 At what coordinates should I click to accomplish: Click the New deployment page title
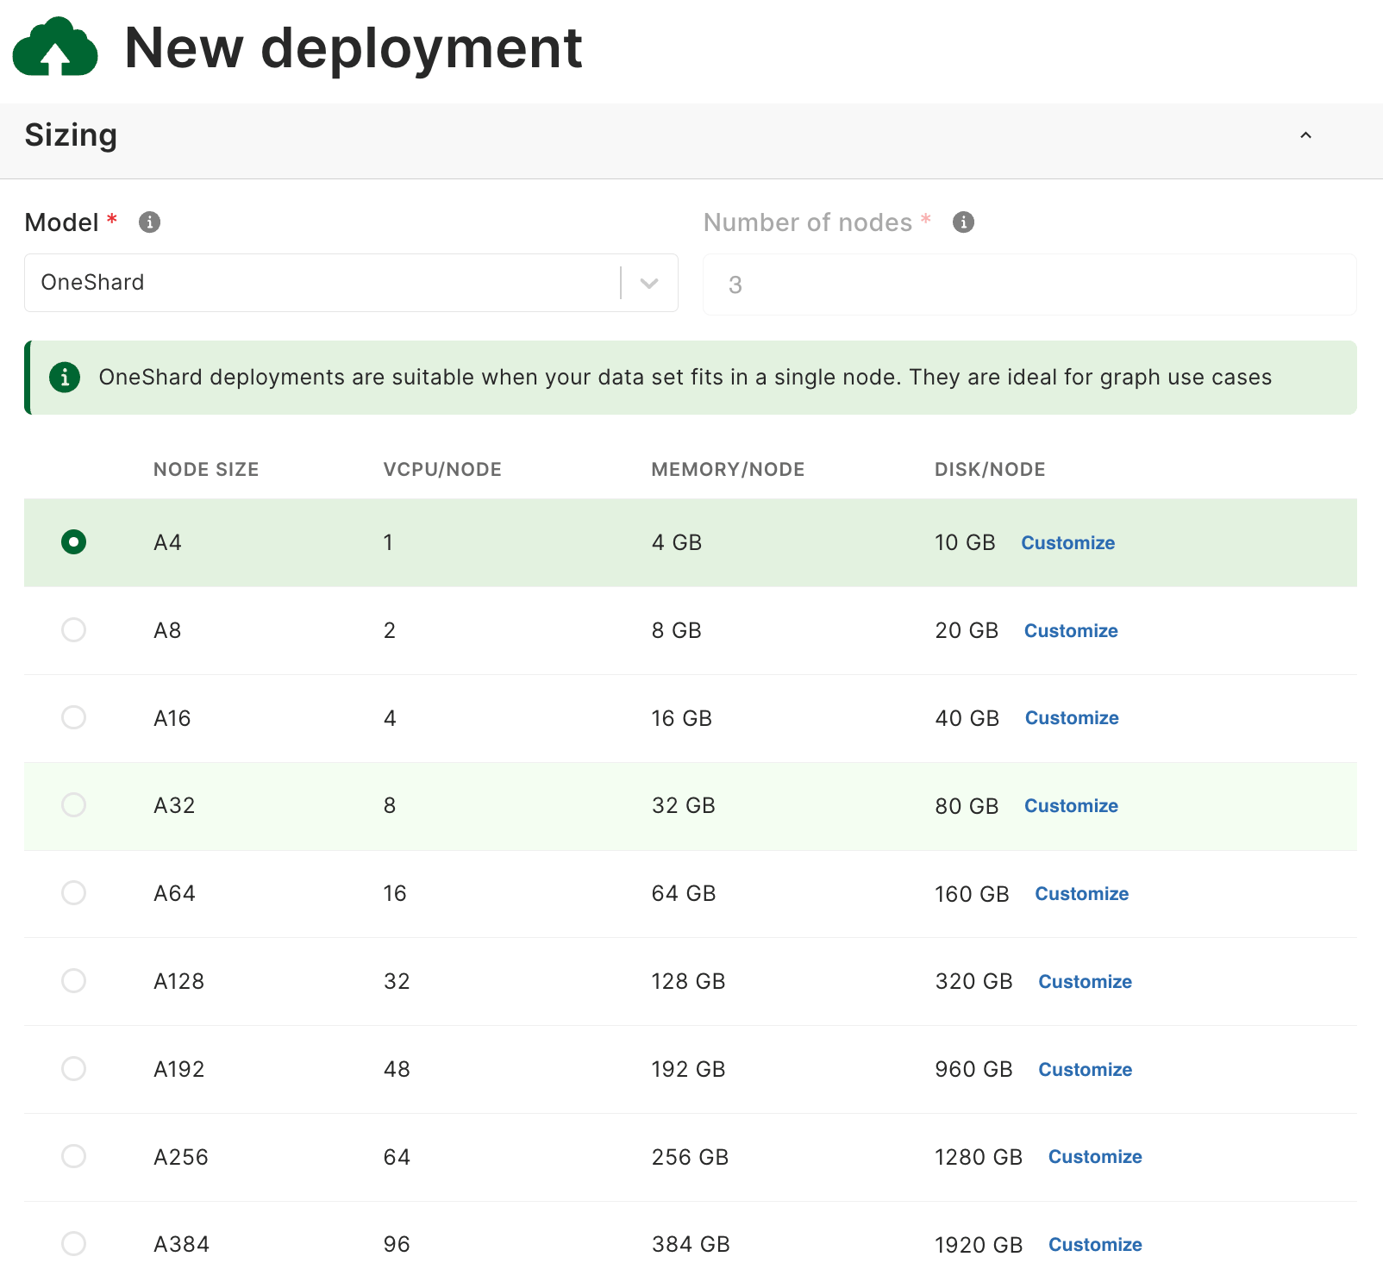[354, 47]
